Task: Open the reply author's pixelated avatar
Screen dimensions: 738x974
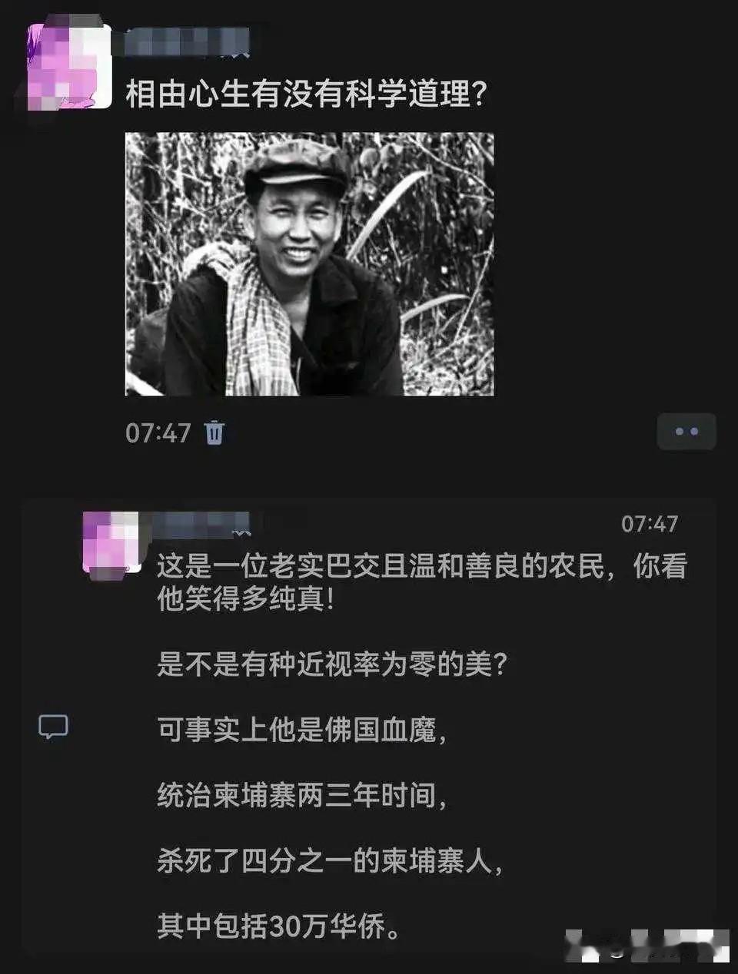Action: click(x=112, y=543)
